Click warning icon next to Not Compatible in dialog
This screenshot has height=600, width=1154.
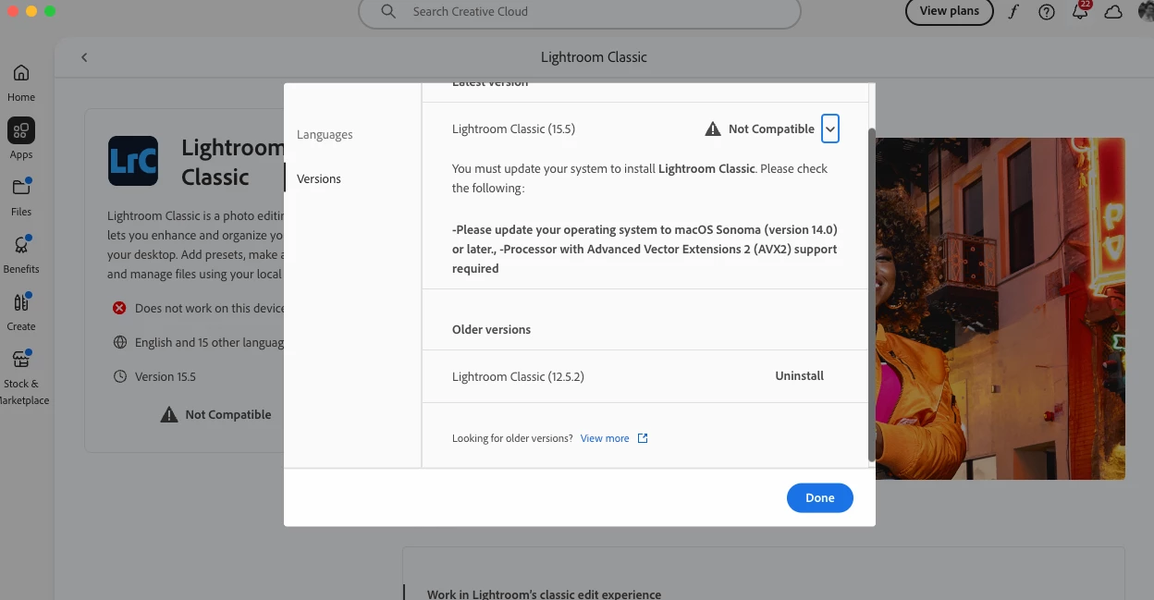(x=712, y=129)
